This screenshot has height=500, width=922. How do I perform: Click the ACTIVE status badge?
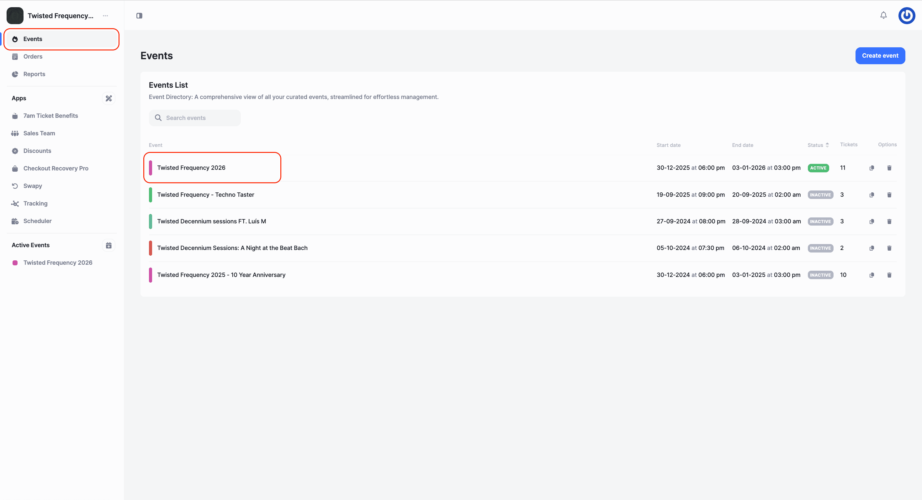pyautogui.click(x=818, y=168)
